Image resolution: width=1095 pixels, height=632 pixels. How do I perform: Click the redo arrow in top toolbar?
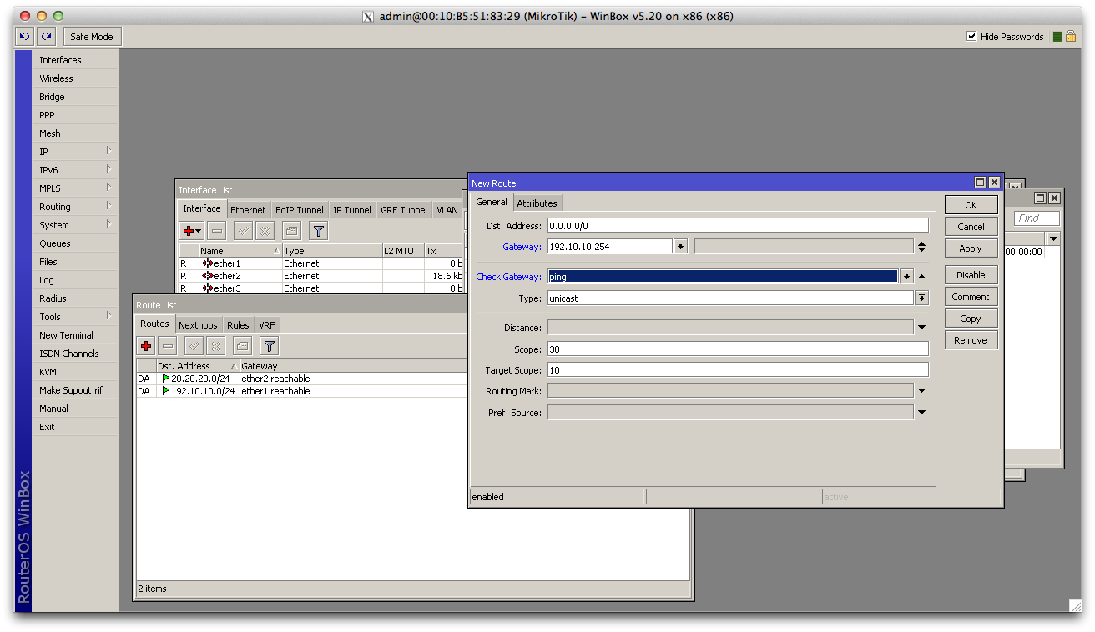tap(47, 37)
